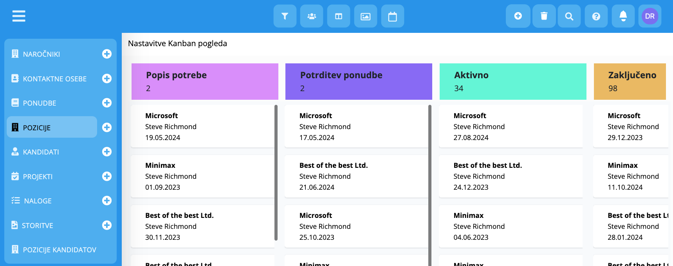Image resolution: width=673 pixels, height=266 pixels.
Task: Click Nastavitve Kanban pogleda link
Action: point(177,43)
